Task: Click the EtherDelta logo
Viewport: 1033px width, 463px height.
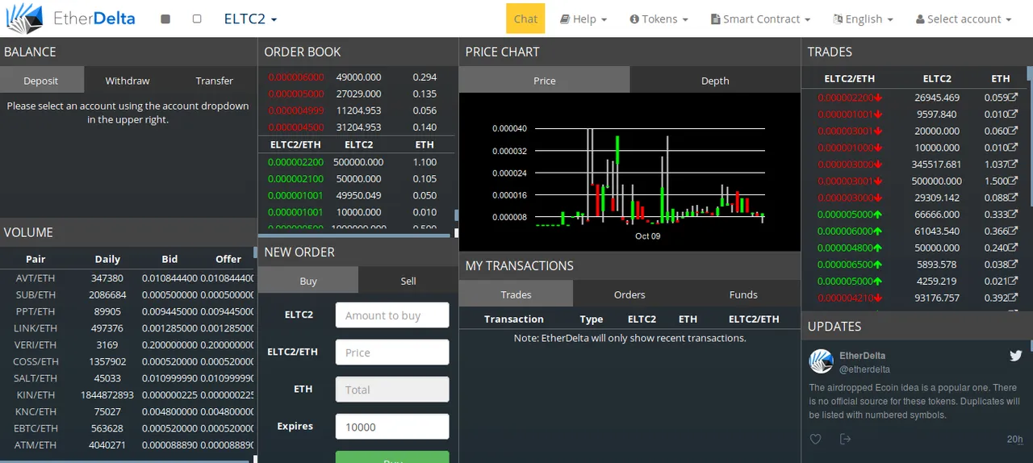Action: click(70, 19)
